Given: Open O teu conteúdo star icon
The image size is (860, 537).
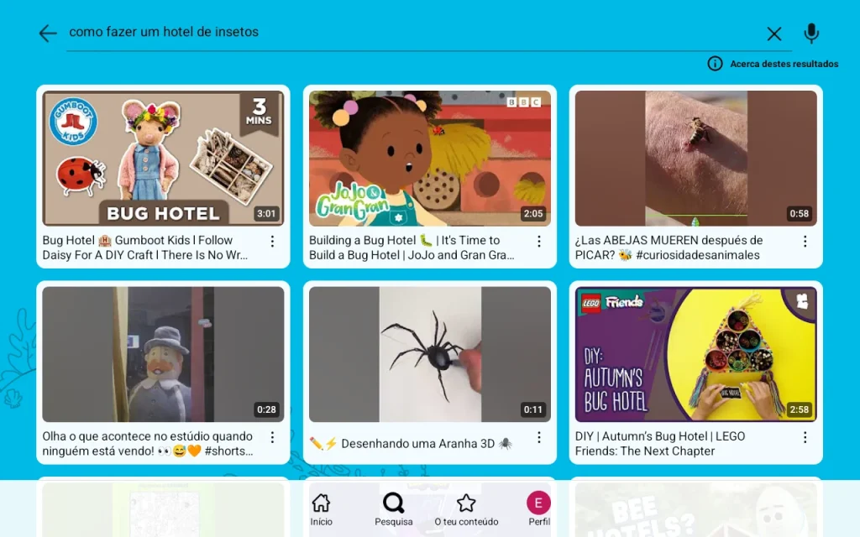Looking at the screenshot, I should coord(466,509).
